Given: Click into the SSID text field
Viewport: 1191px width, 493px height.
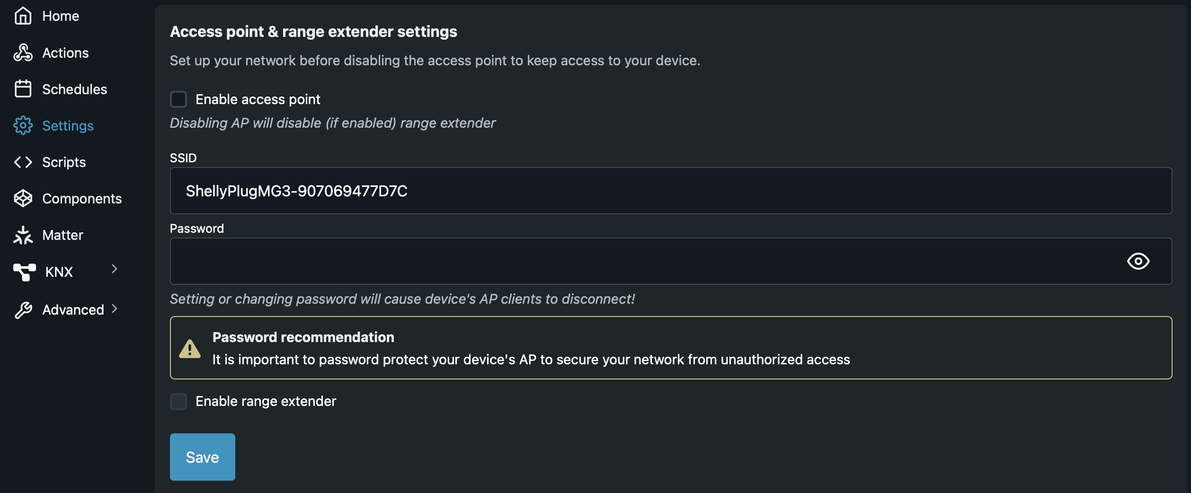Looking at the screenshot, I should (x=670, y=191).
